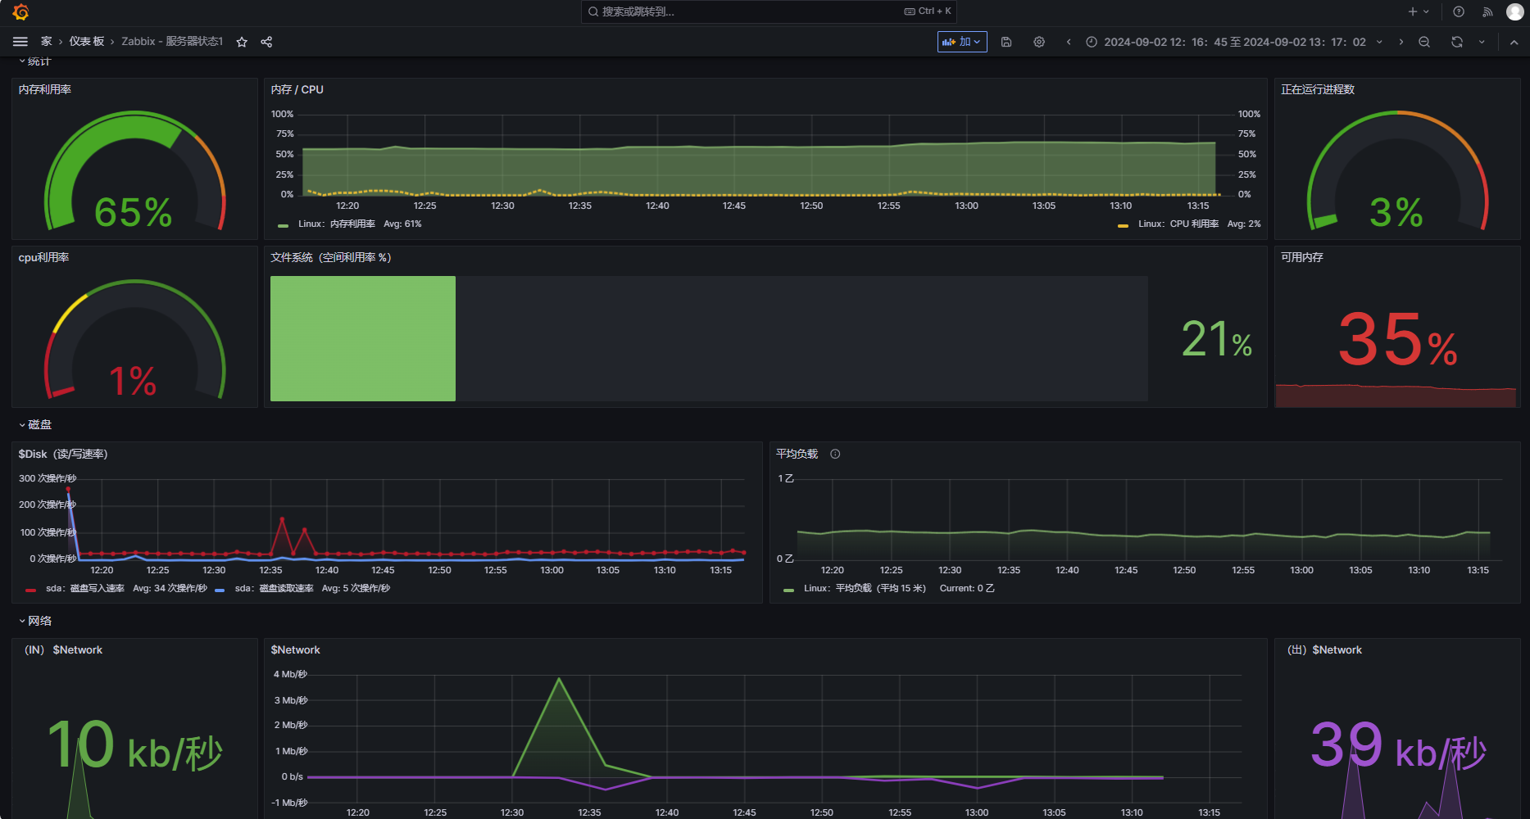Share the dashboard via share icon
Image resolution: width=1530 pixels, height=819 pixels.
(x=266, y=42)
